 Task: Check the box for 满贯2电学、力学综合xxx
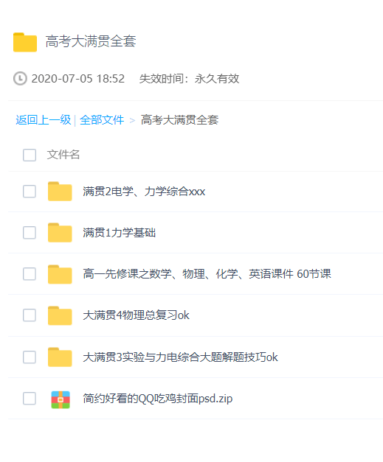pyautogui.click(x=30, y=192)
